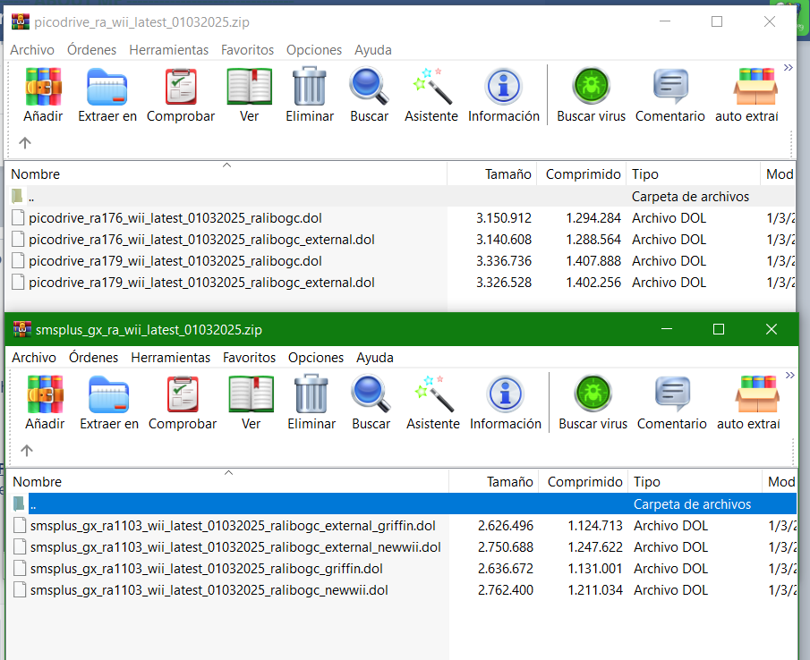Select picodrive_ra179_wii_latest_01032025_ralibogc.dol file
Image resolution: width=810 pixels, height=660 pixels.
pos(175,262)
